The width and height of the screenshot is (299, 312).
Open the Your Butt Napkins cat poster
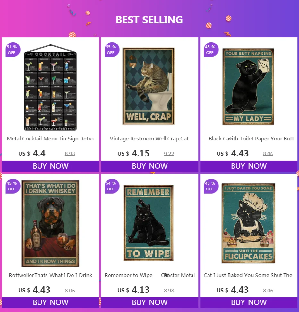248,86
